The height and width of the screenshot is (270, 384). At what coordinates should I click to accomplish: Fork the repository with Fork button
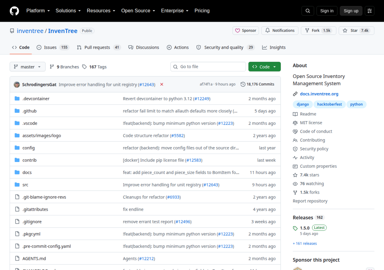pos(318,30)
